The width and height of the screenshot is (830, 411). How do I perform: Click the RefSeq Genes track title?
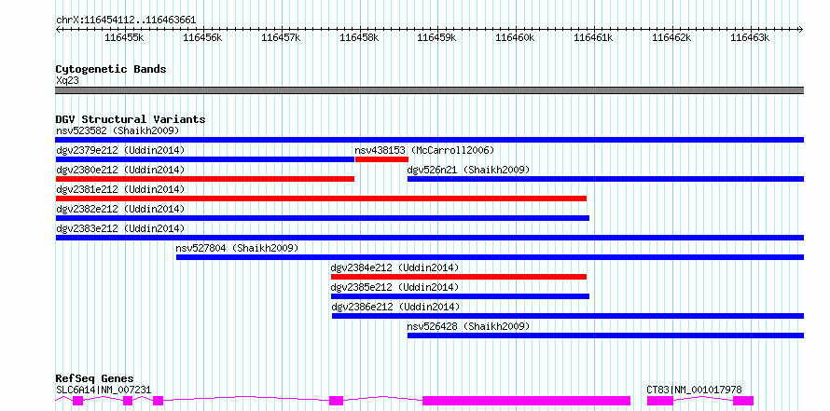(x=95, y=378)
